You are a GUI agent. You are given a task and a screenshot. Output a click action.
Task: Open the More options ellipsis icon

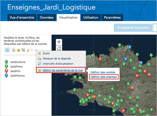tap(35, 50)
